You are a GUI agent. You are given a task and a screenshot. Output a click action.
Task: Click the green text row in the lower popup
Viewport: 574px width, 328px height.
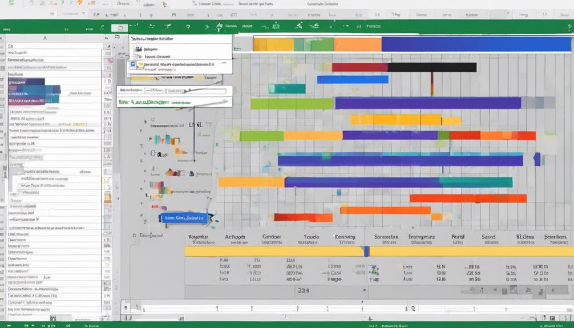[x=174, y=103]
